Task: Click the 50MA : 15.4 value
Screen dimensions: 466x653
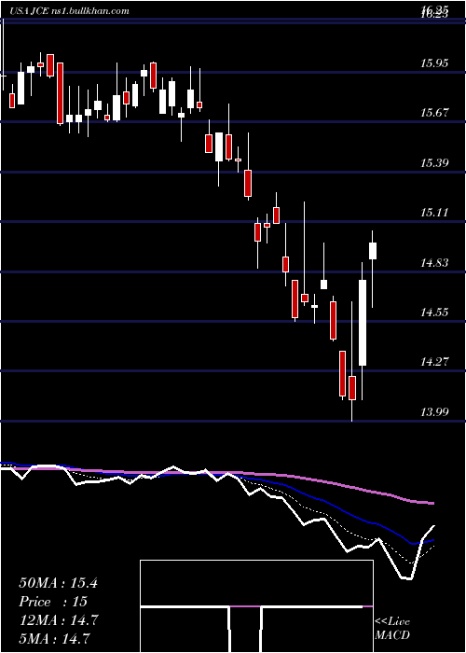Action: pos(58,583)
